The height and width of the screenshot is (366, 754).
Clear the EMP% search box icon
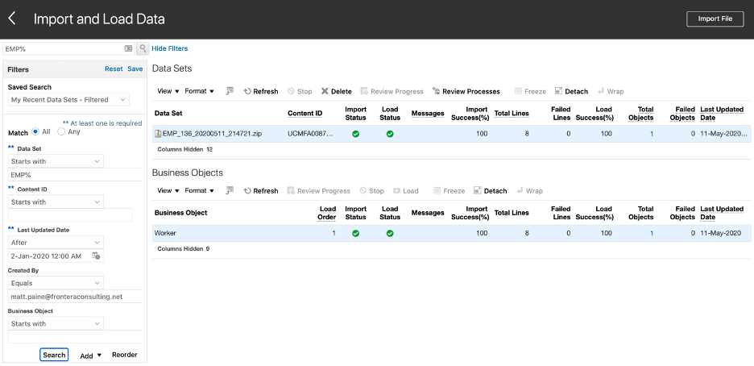(x=128, y=48)
